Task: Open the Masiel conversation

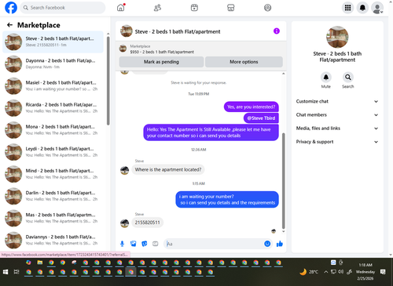Action: (53, 85)
